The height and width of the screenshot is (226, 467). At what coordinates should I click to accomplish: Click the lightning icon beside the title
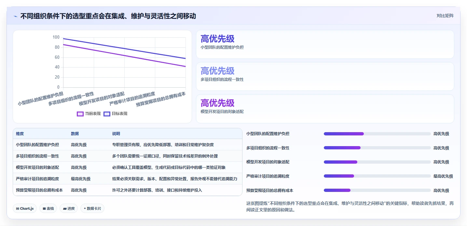coord(15,16)
